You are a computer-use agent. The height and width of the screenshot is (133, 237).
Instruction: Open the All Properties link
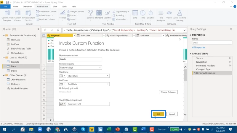point(198,47)
